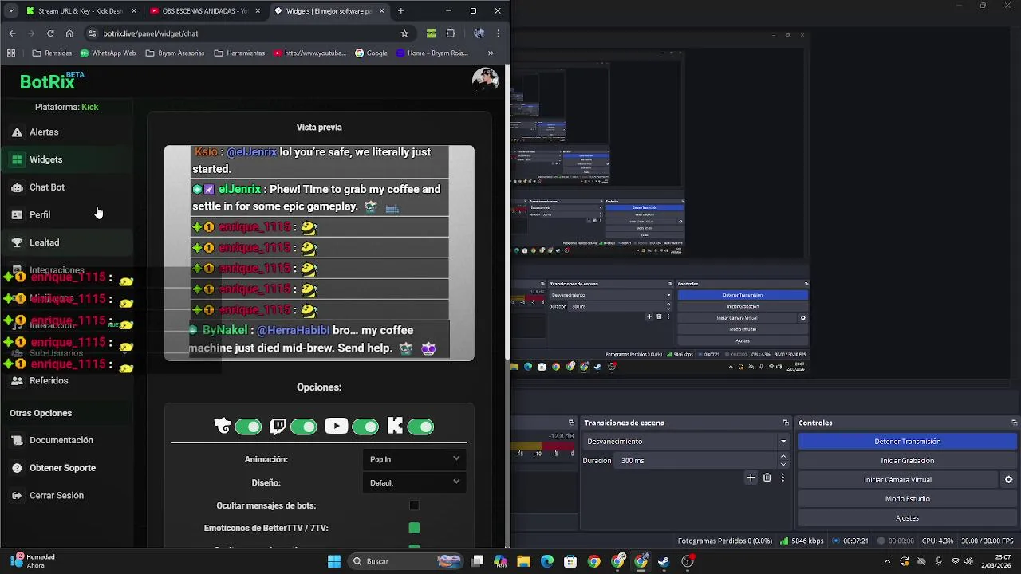The width and height of the screenshot is (1021, 574).
Task: Toggle the Twitch platform switch
Action: tap(303, 427)
